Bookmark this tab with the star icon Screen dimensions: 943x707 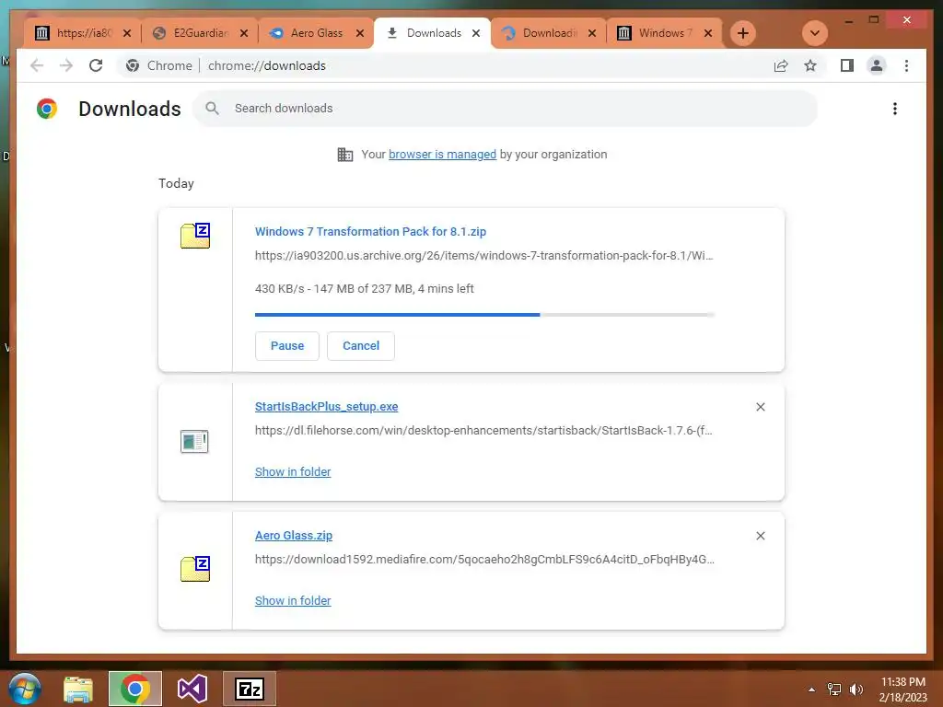click(810, 65)
